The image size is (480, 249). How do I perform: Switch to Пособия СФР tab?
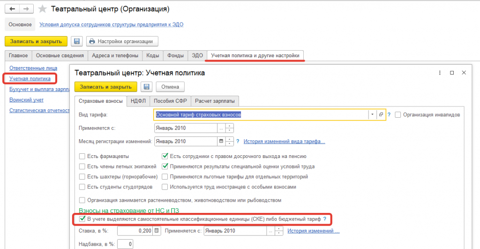(170, 101)
